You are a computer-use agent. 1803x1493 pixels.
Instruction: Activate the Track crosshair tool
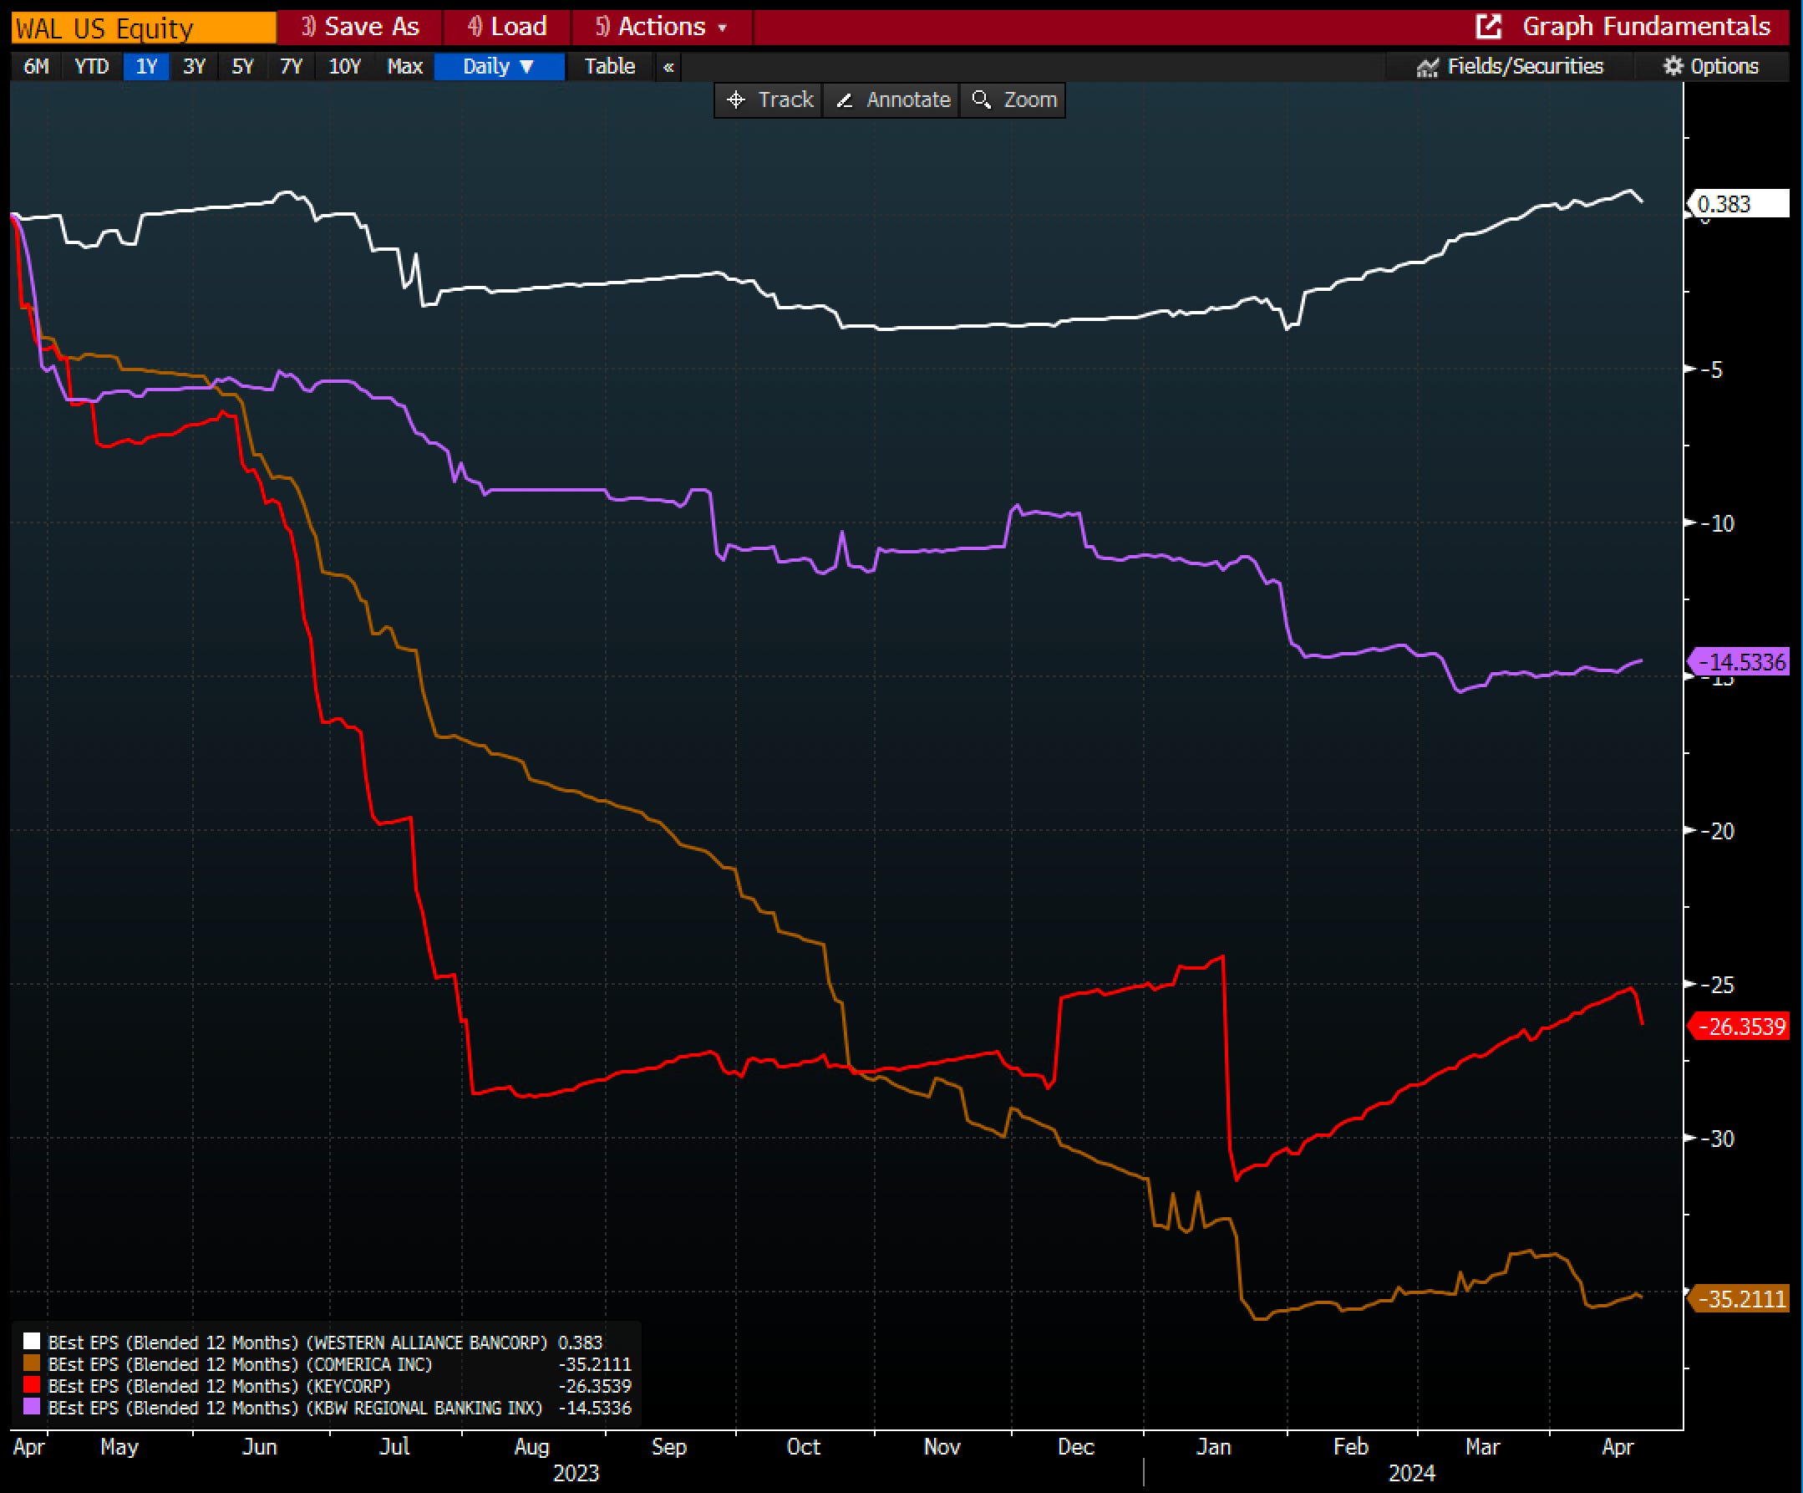pyautogui.click(x=769, y=99)
